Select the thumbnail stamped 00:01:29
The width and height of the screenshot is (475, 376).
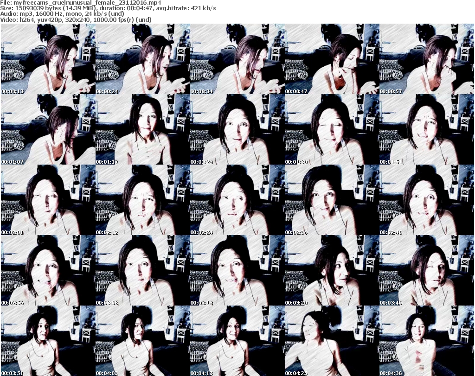click(237, 129)
